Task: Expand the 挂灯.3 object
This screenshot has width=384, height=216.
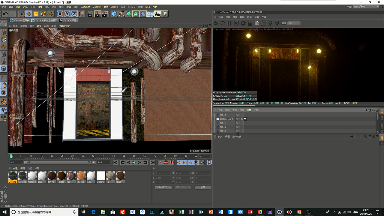Action: 214,123
